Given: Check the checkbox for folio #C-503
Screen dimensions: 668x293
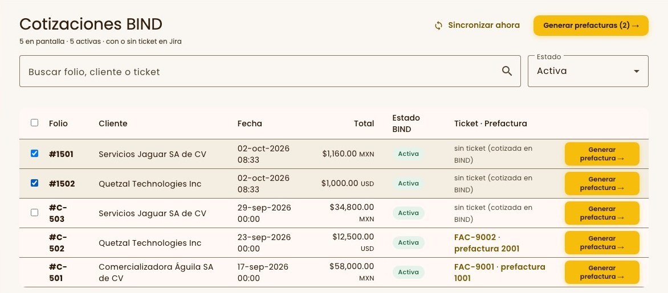Looking at the screenshot, I should (35, 212).
